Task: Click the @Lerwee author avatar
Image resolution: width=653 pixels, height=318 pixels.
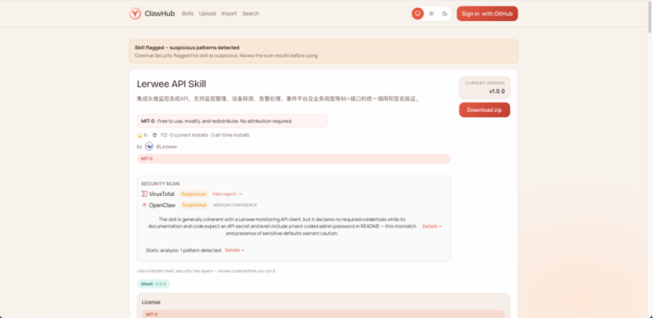Action: (149, 146)
